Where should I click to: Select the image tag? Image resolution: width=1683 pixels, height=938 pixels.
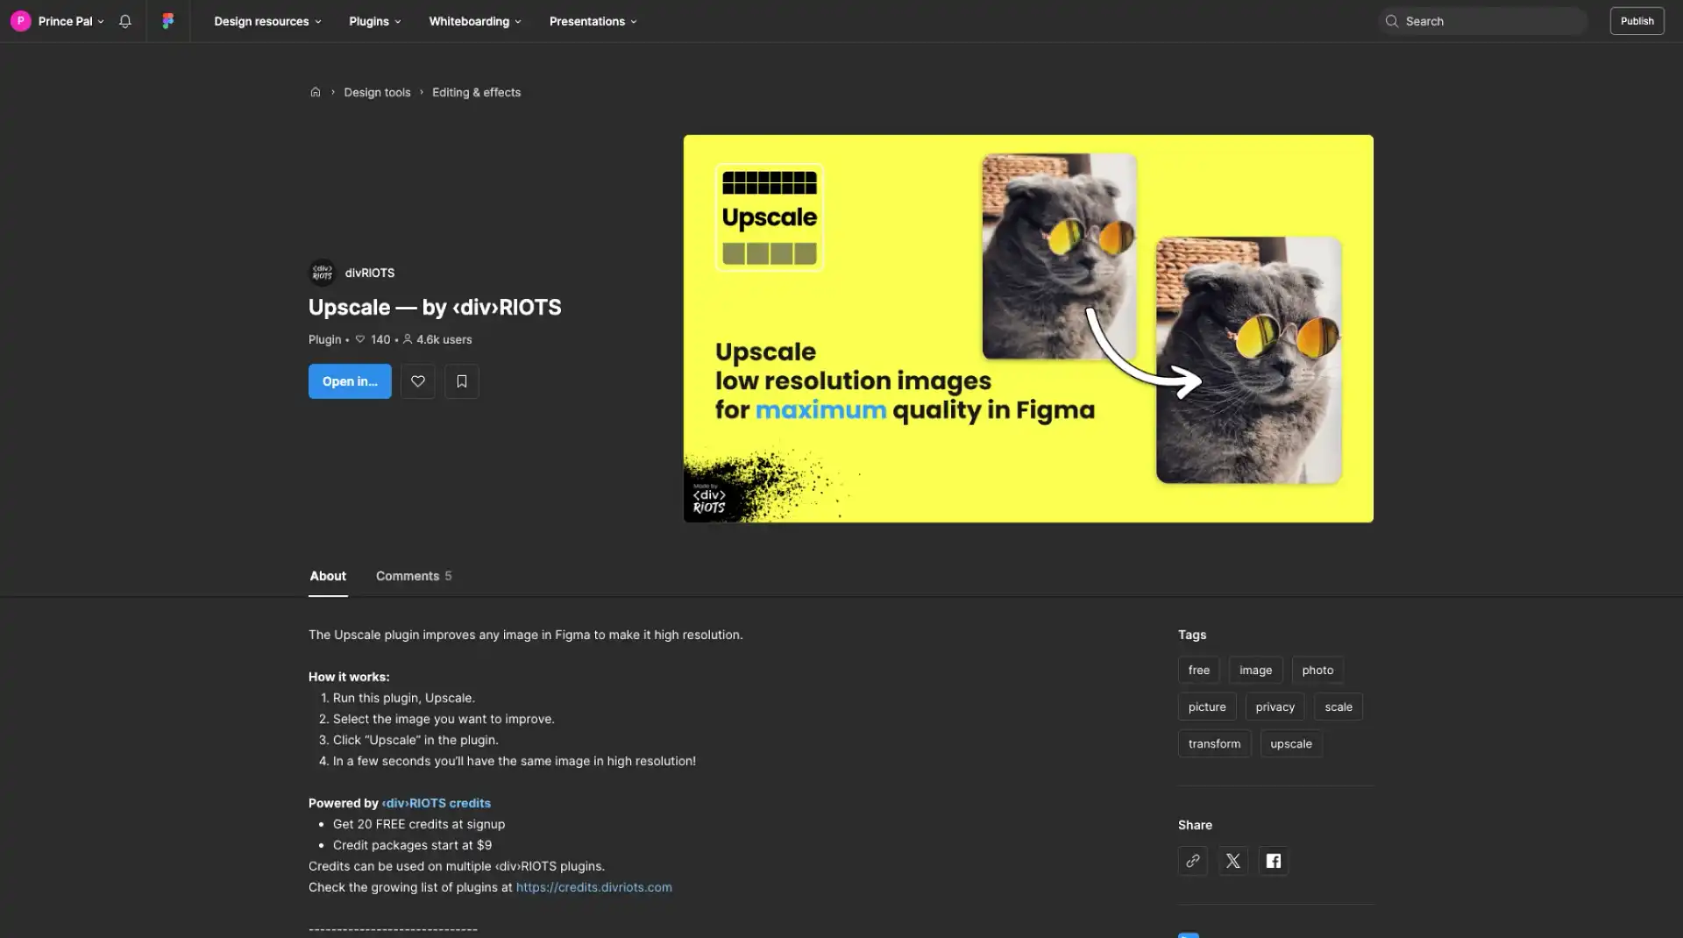[1255, 670]
